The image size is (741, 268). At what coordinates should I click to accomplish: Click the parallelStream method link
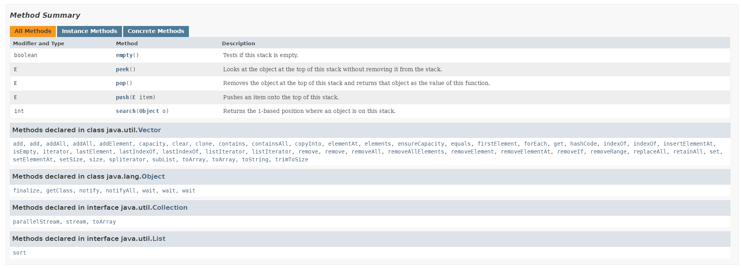click(x=36, y=222)
